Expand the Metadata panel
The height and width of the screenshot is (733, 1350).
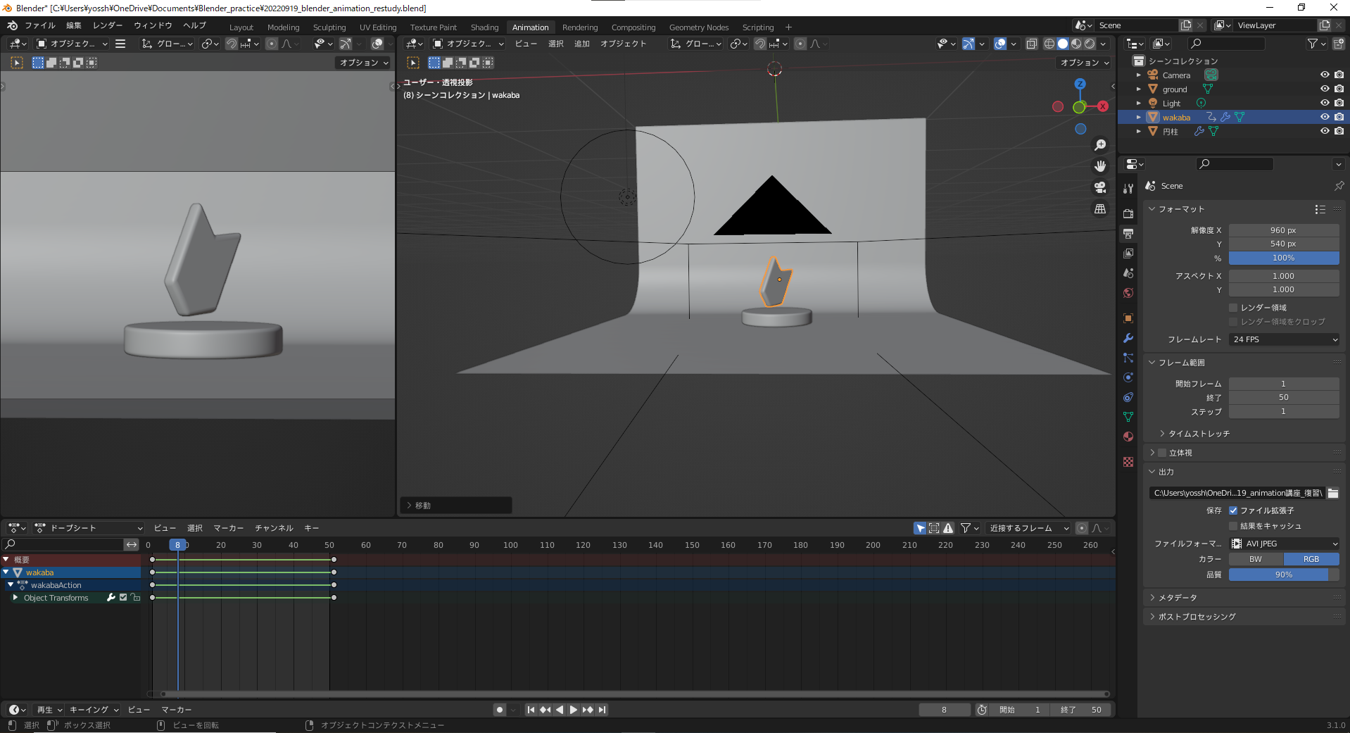pyautogui.click(x=1178, y=598)
